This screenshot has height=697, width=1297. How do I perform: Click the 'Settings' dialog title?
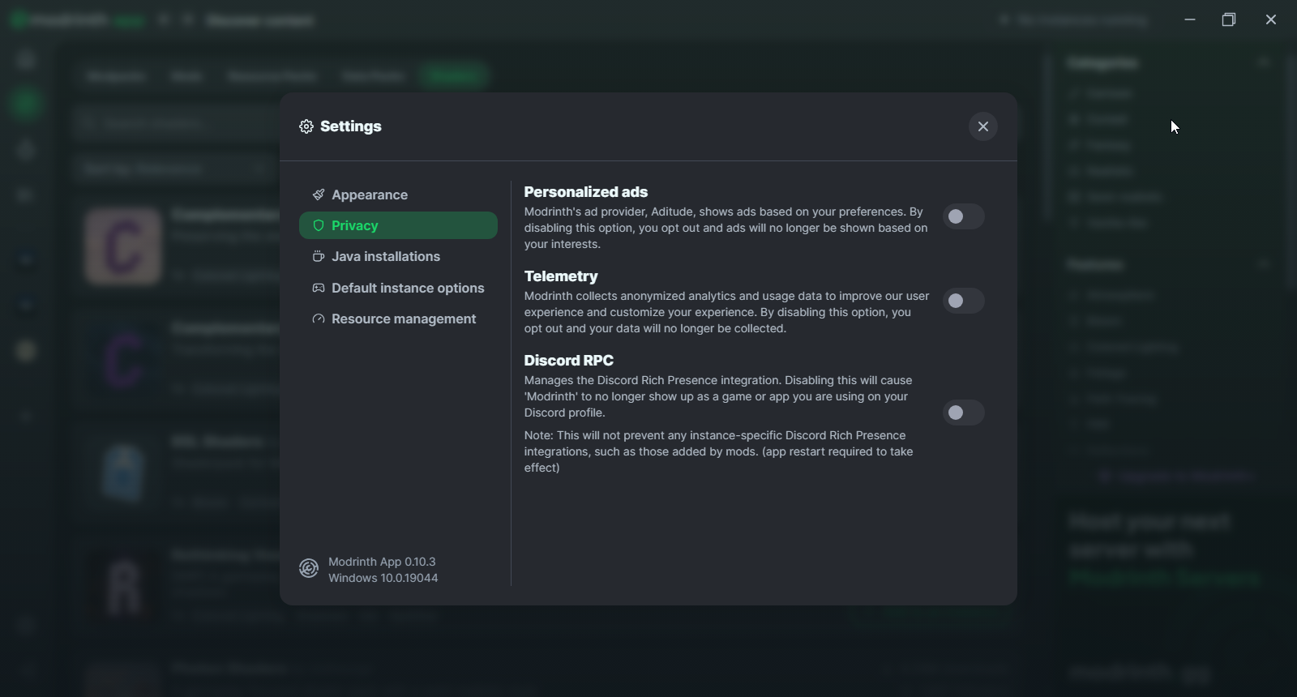pyautogui.click(x=351, y=126)
